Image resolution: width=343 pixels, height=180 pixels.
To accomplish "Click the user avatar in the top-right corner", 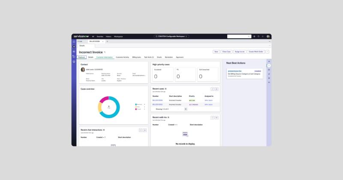I will pyautogui.click(x=268, y=36).
